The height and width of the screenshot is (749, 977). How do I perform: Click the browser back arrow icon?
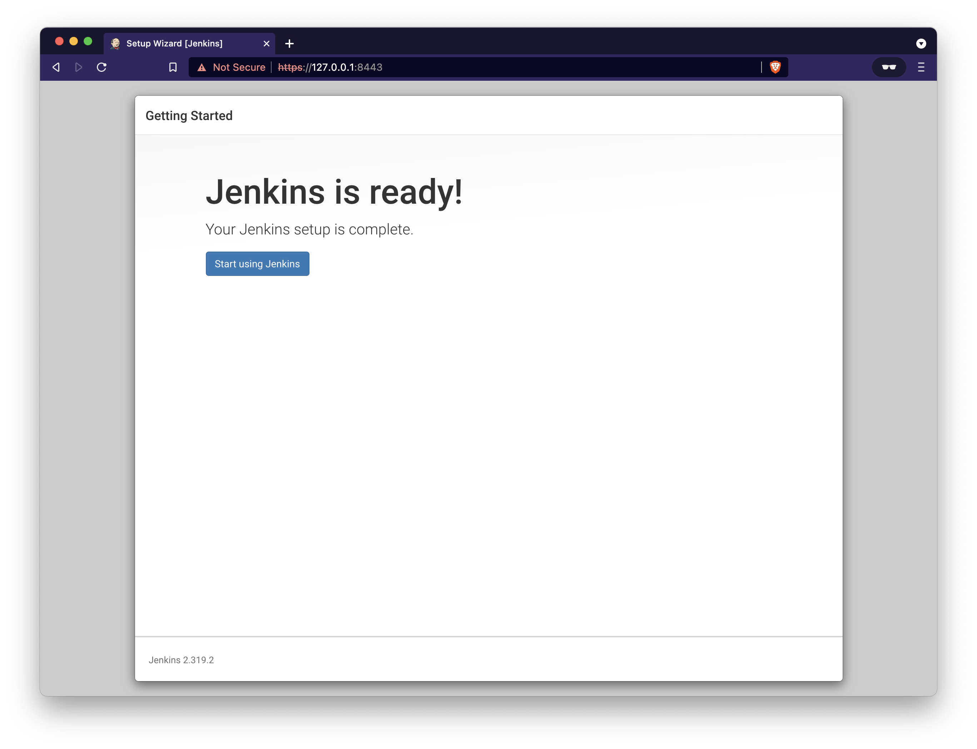pyautogui.click(x=56, y=67)
